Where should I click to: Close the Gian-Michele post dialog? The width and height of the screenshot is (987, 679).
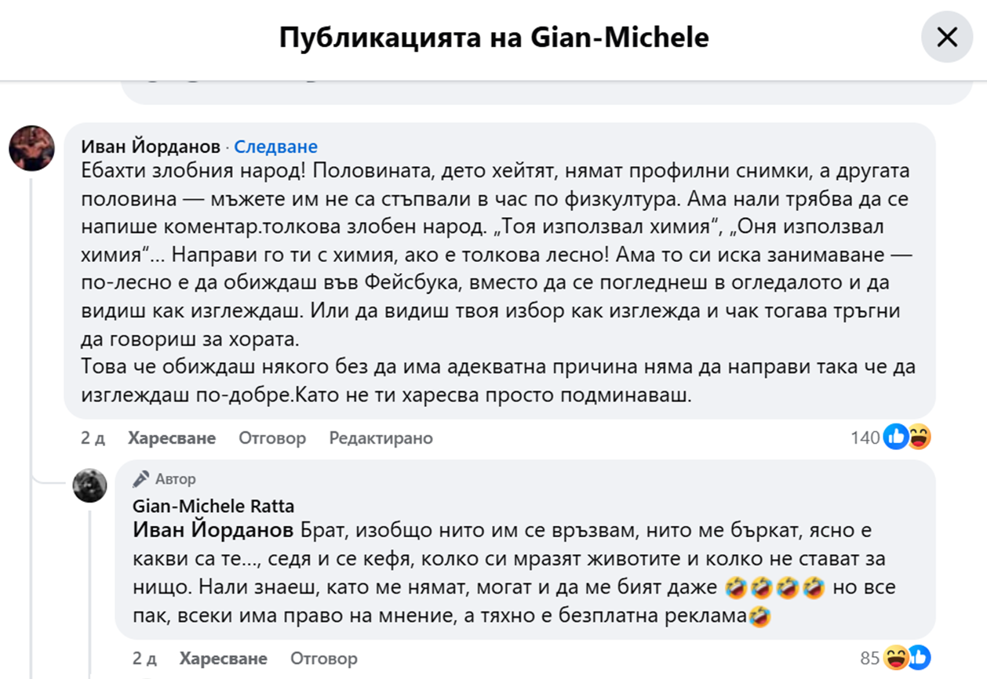click(x=947, y=37)
